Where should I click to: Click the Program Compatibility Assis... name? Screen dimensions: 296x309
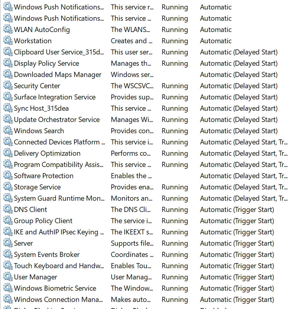58,165
